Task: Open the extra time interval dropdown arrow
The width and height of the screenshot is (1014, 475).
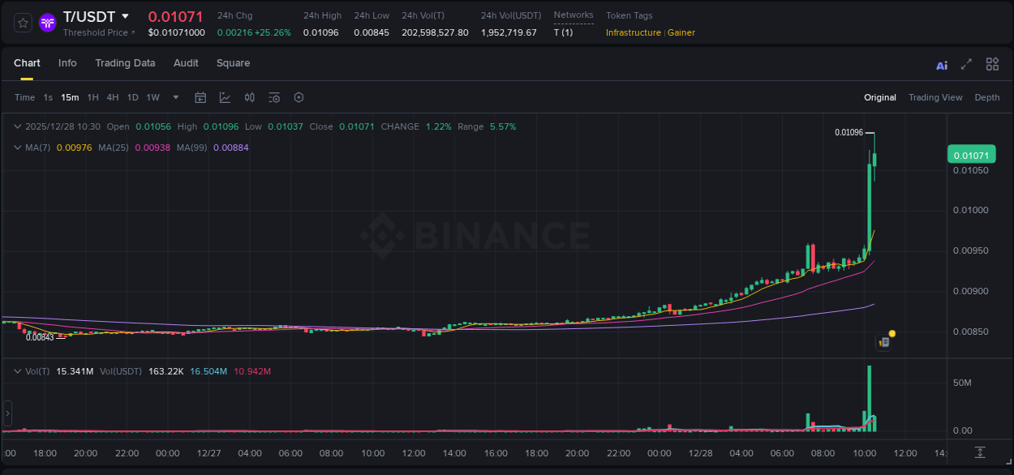Action: coord(174,97)
